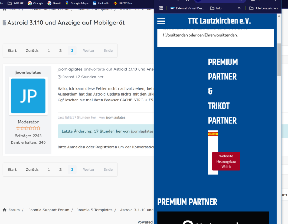
Task: Select page 3 in the bottom pagination
Action: (x=72, y=169)
